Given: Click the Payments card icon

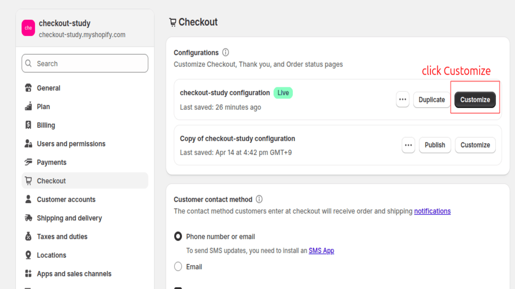Looking at the screenshot, I should click(x=28, y=162).
